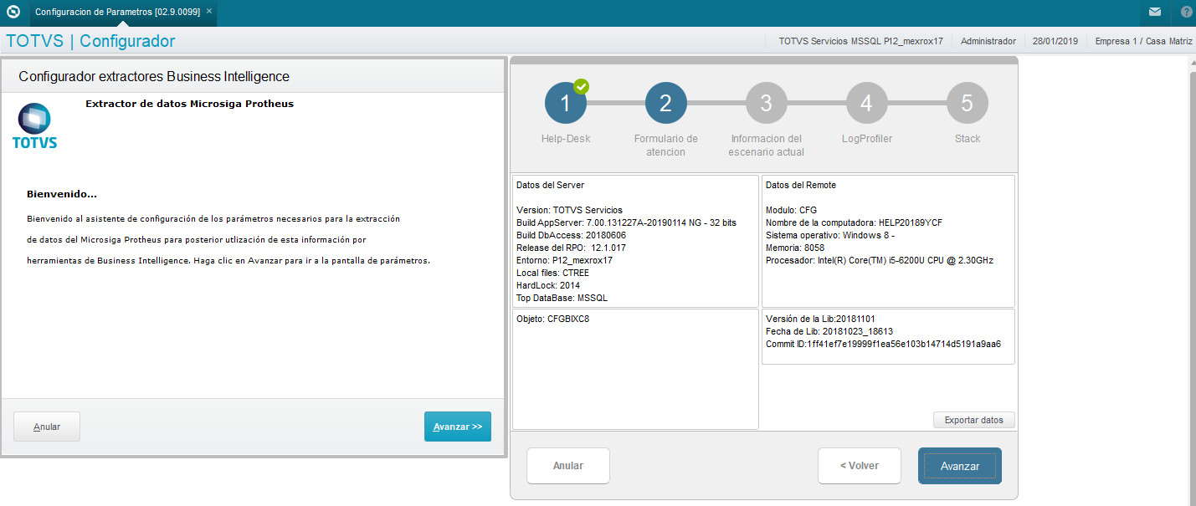This screenshot has width=1196, height=506.
Task: Click step 2 Formulario de atencion circle
Action: [666, 104]
